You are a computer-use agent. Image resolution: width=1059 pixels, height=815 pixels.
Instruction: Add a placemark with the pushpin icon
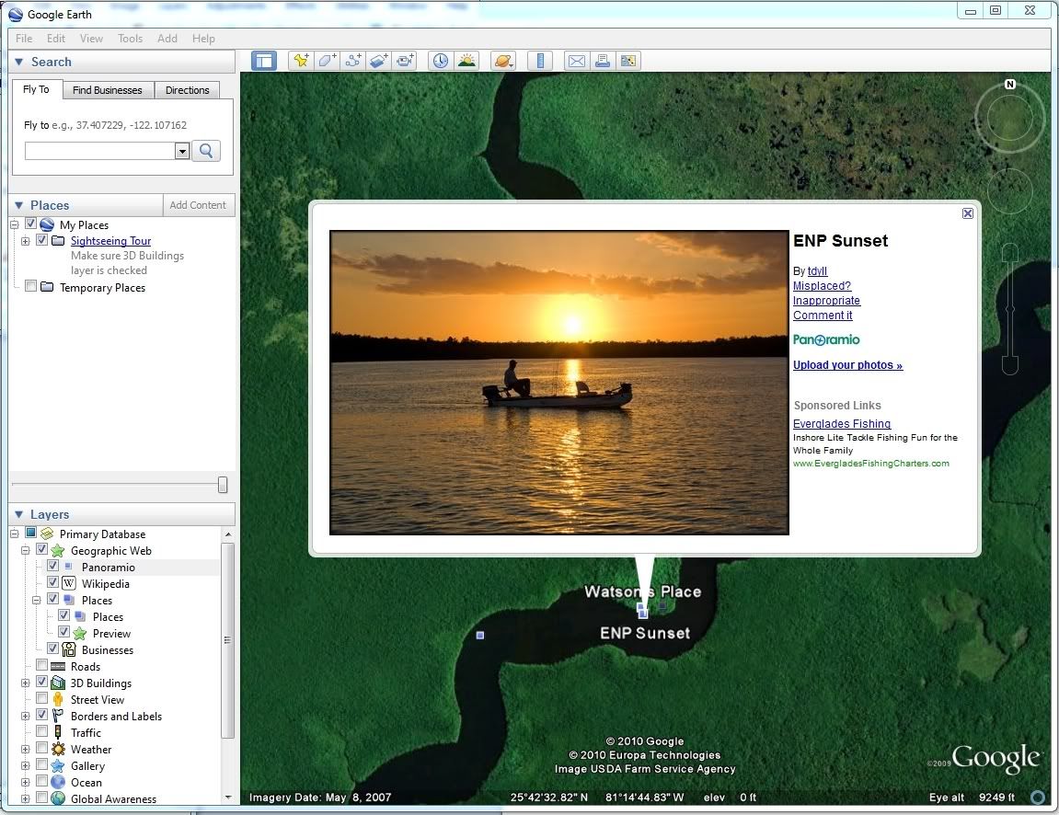tap(301, 61)
